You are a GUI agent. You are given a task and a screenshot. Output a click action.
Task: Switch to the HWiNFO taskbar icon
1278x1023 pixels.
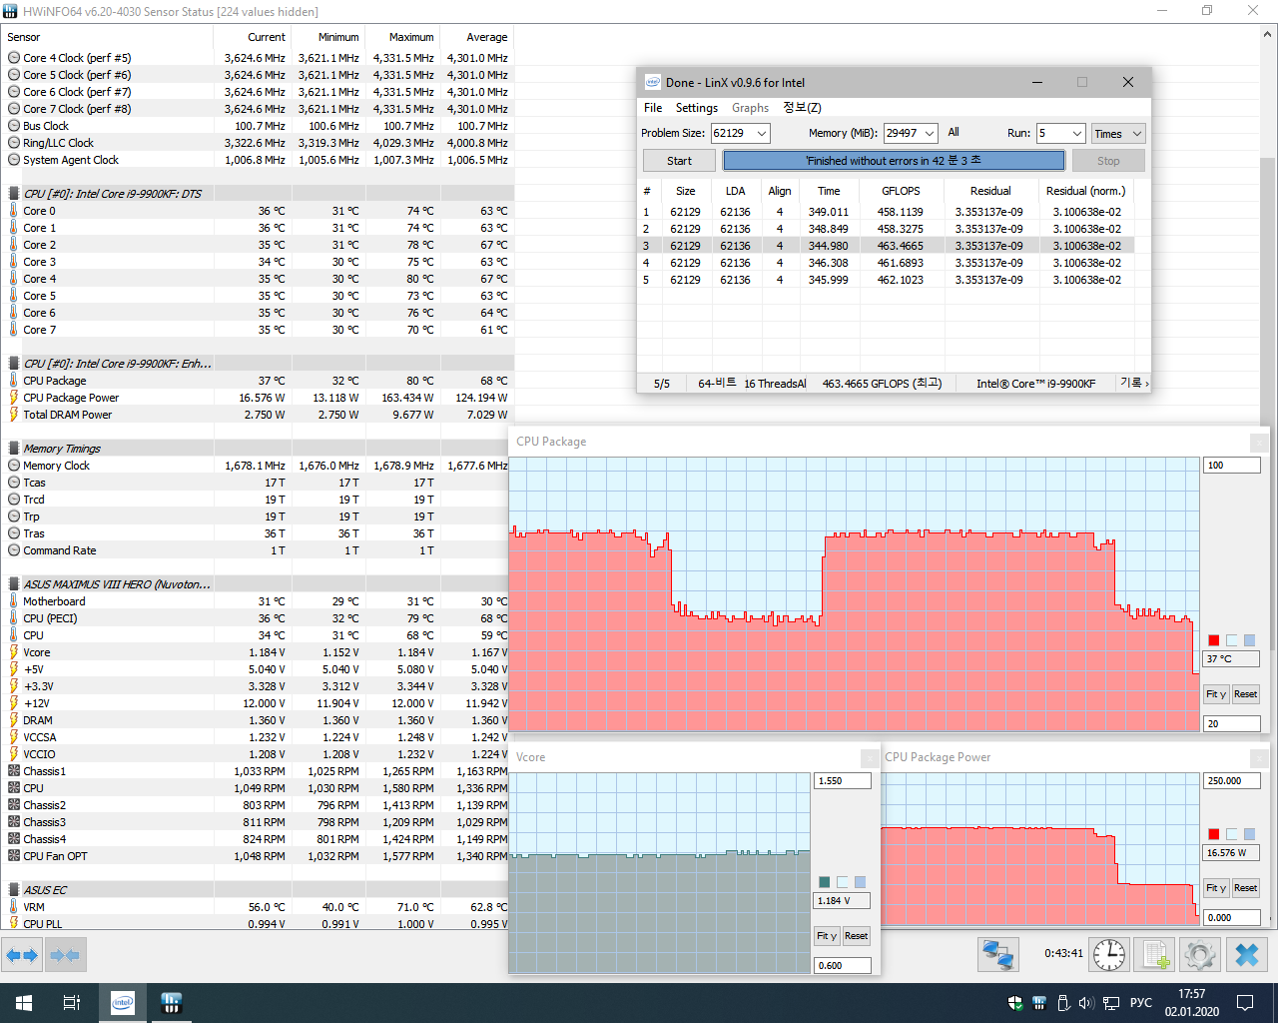(171, 1003)
